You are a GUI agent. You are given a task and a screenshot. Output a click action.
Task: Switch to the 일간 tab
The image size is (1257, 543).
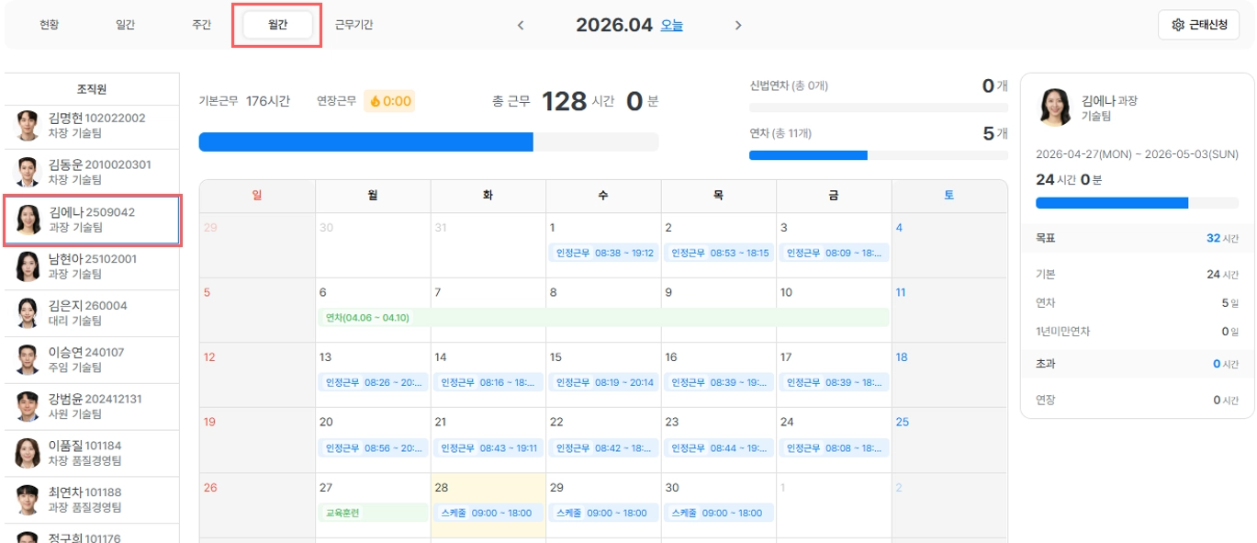(126, 26)
